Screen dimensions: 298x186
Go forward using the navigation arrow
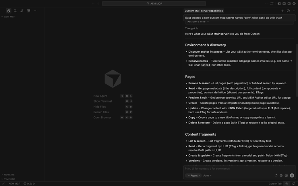point(98,4)
